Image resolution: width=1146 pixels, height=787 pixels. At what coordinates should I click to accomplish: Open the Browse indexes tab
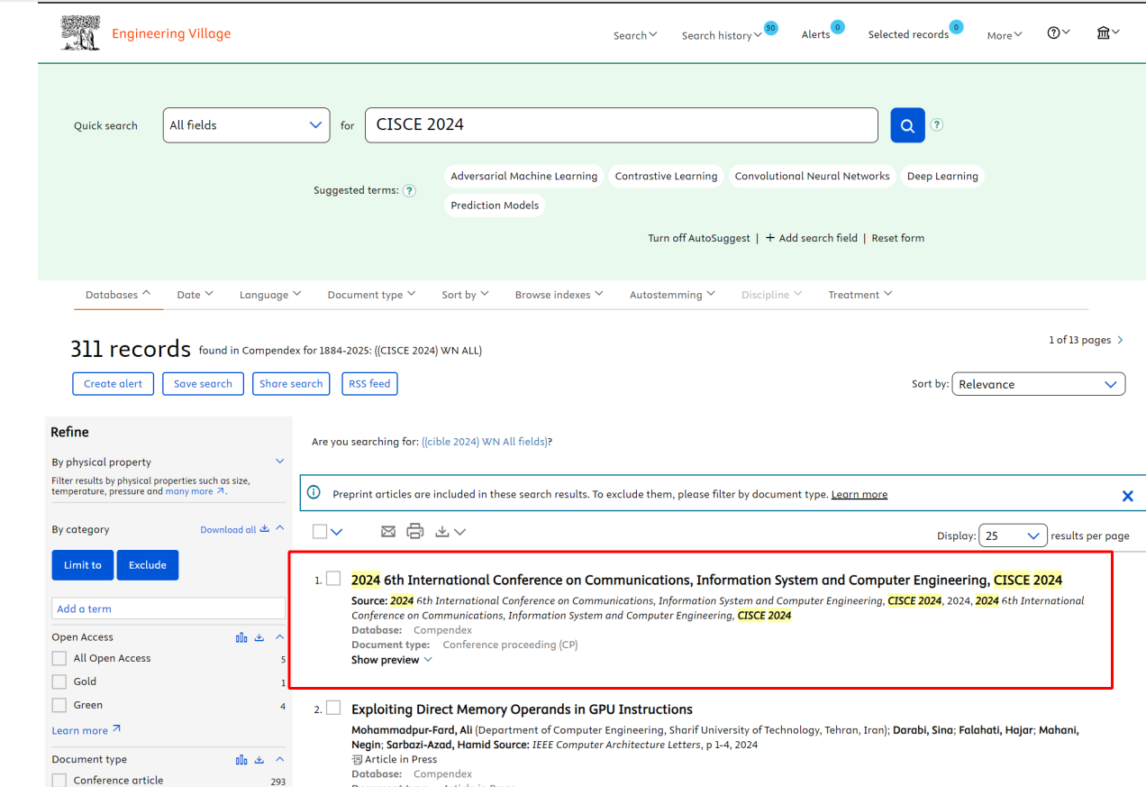click(x=559, y=295)
